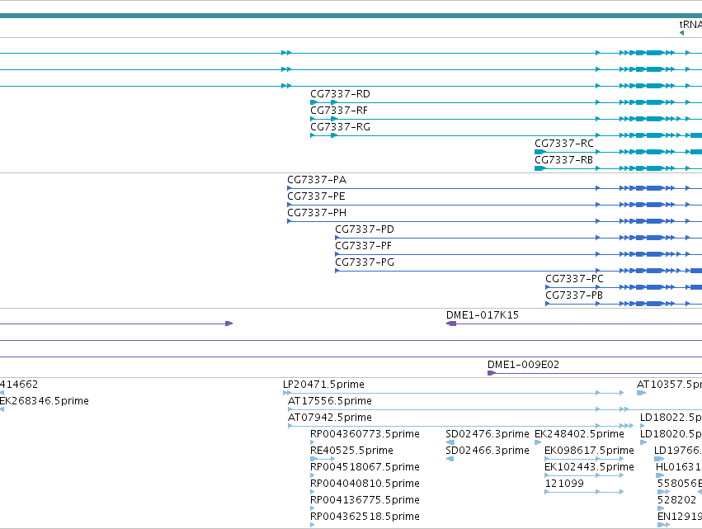Click the LP20471.5prime EST label
702x529 pixels.
pyautogui.click(x=323, y=385)
